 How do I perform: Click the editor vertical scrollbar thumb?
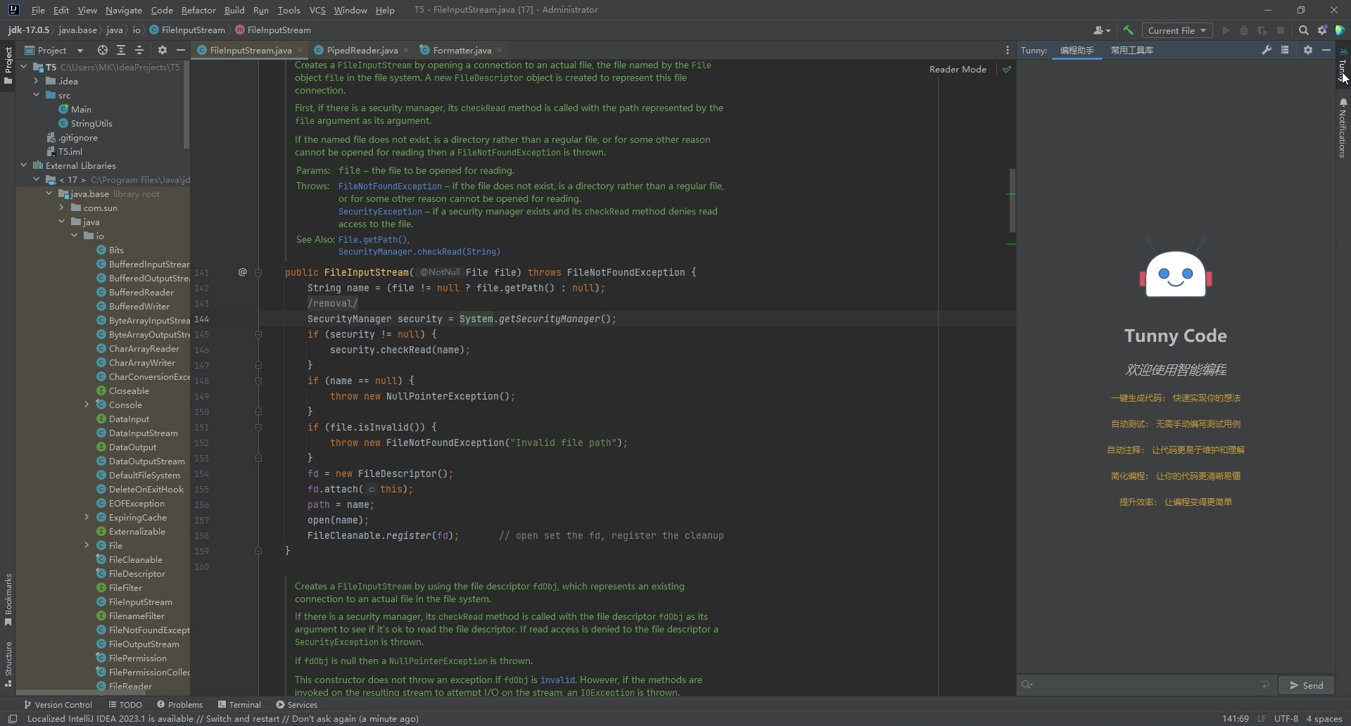pos(1012,200)
